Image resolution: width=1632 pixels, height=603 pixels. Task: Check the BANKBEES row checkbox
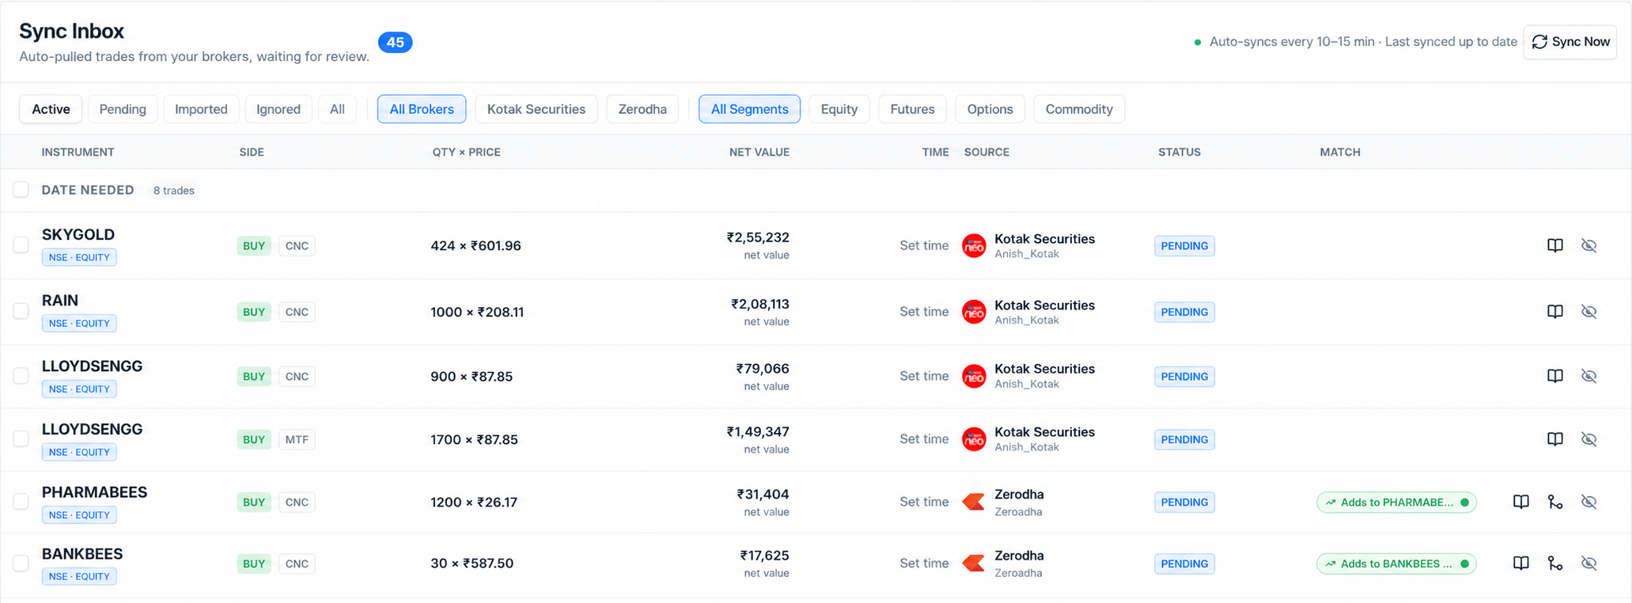coord(21,563)
